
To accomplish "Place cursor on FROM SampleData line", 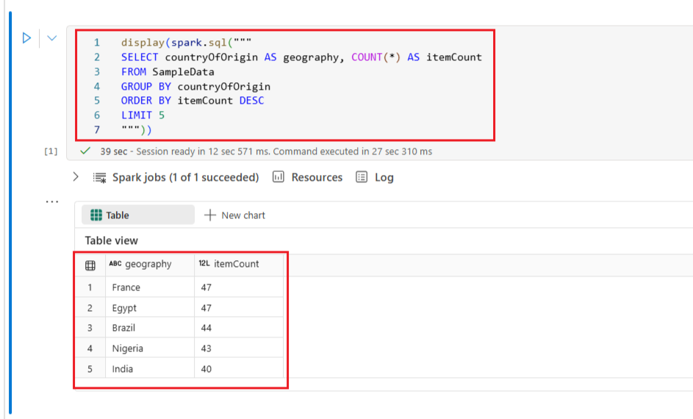I will (x=168, y=71).
